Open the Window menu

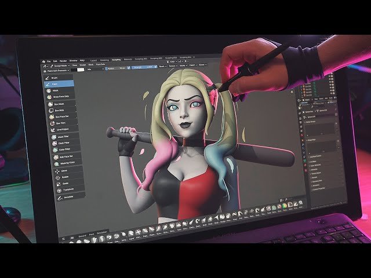click(74, 61)
